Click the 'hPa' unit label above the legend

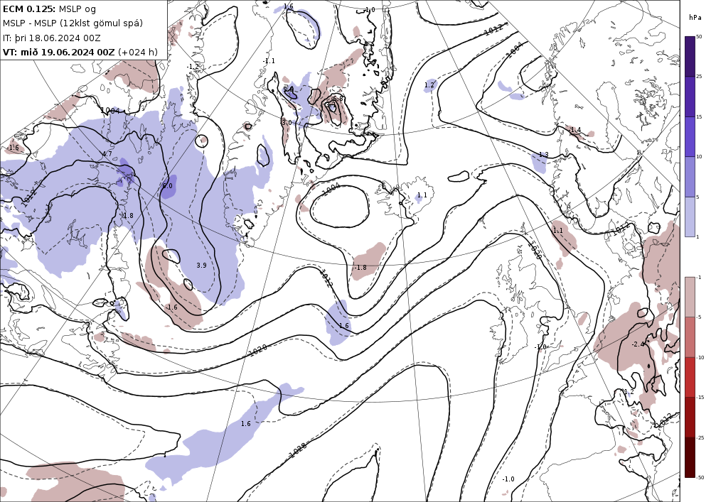695,18
